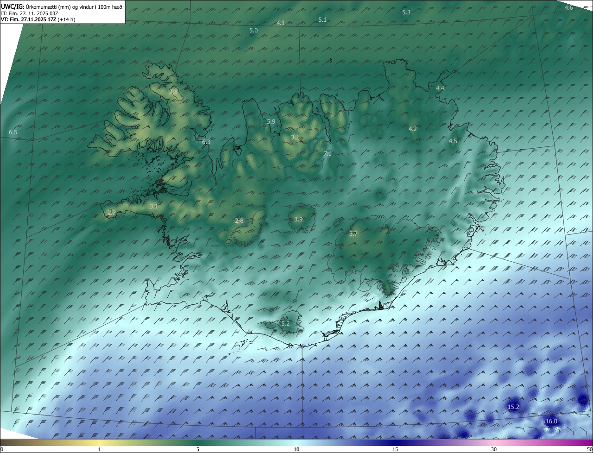Click the 7.1 value label on the map

click(328, 154)
